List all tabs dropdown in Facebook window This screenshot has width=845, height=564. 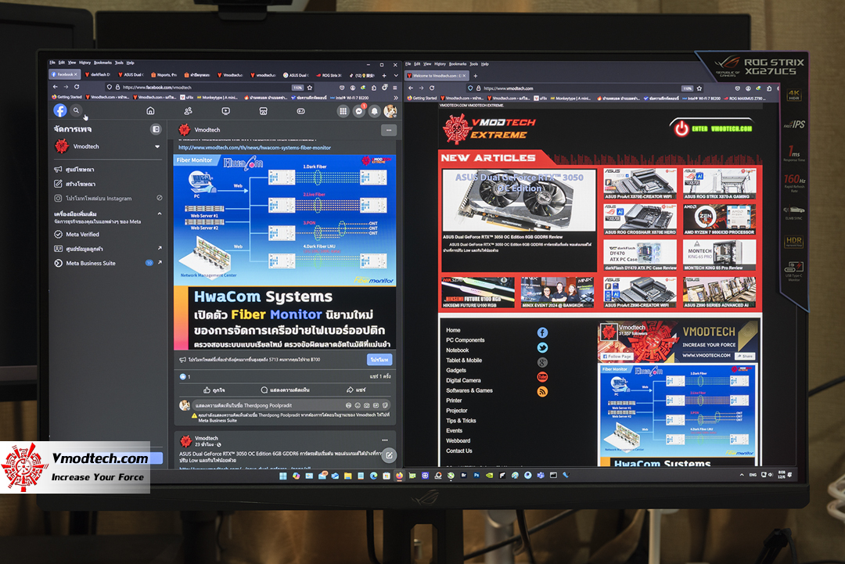coord(396,75)
